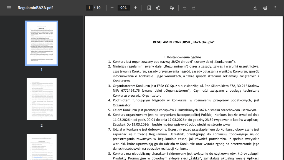Image resolution: width=284 pixels, height=160 pixels.
Task: Click section title 'I. Postanowienia ogólne'
Action: [x=182, y=57]
